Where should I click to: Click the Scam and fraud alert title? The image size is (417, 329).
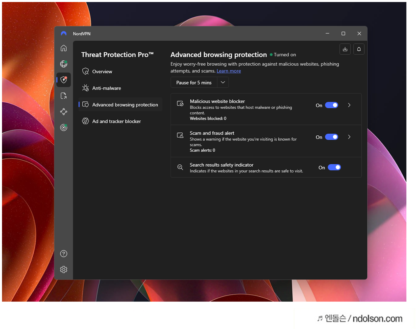tap(212, 133)
